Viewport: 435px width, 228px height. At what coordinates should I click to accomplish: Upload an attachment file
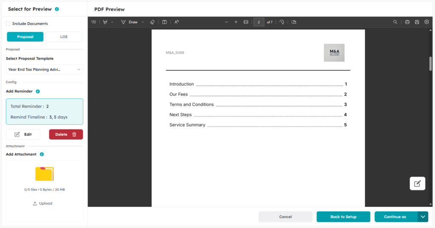pos(42,203)
